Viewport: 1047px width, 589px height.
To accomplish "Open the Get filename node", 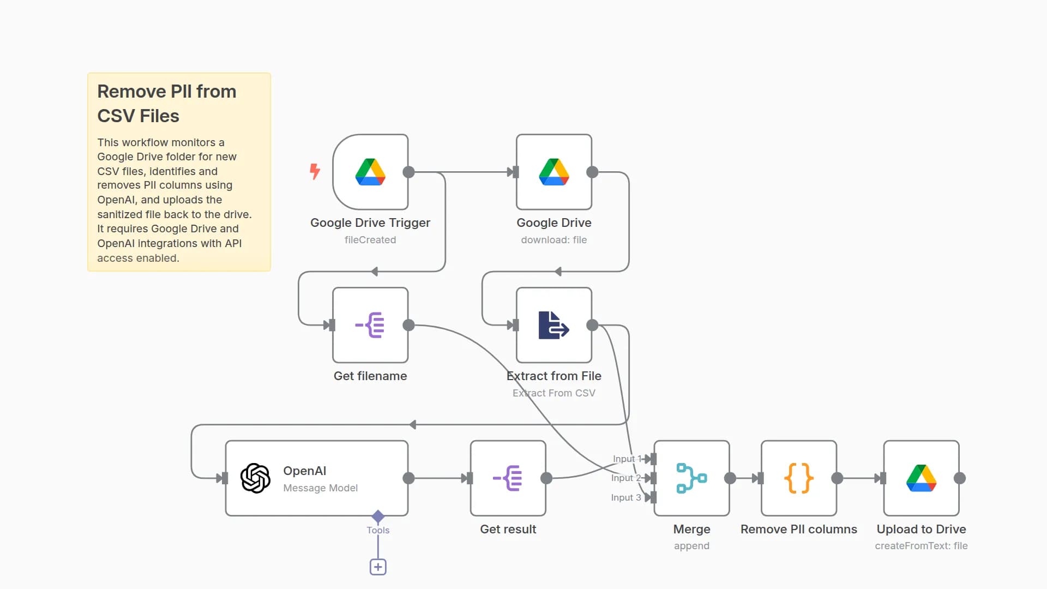I will 370,325.
